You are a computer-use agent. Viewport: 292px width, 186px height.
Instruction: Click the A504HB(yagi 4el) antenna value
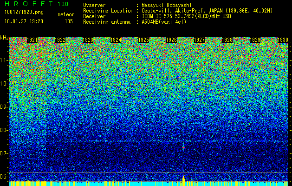[x=164, y=22]
